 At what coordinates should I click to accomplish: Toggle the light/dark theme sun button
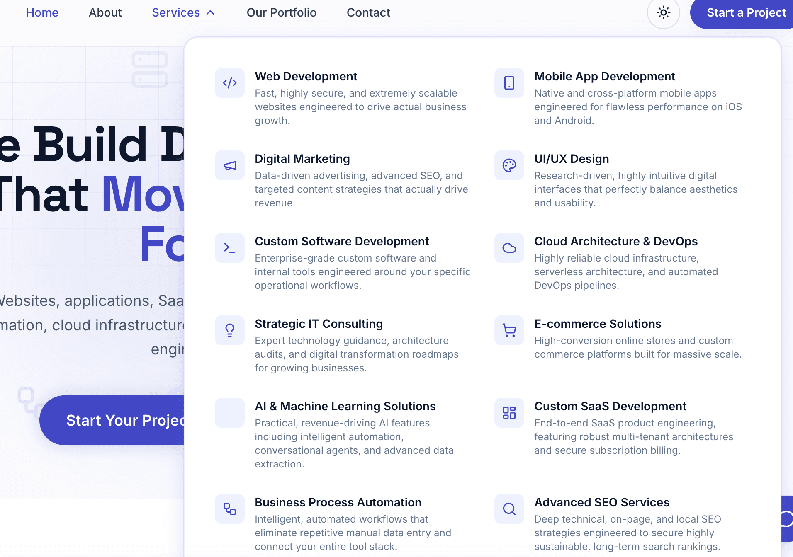pos(664,12)
